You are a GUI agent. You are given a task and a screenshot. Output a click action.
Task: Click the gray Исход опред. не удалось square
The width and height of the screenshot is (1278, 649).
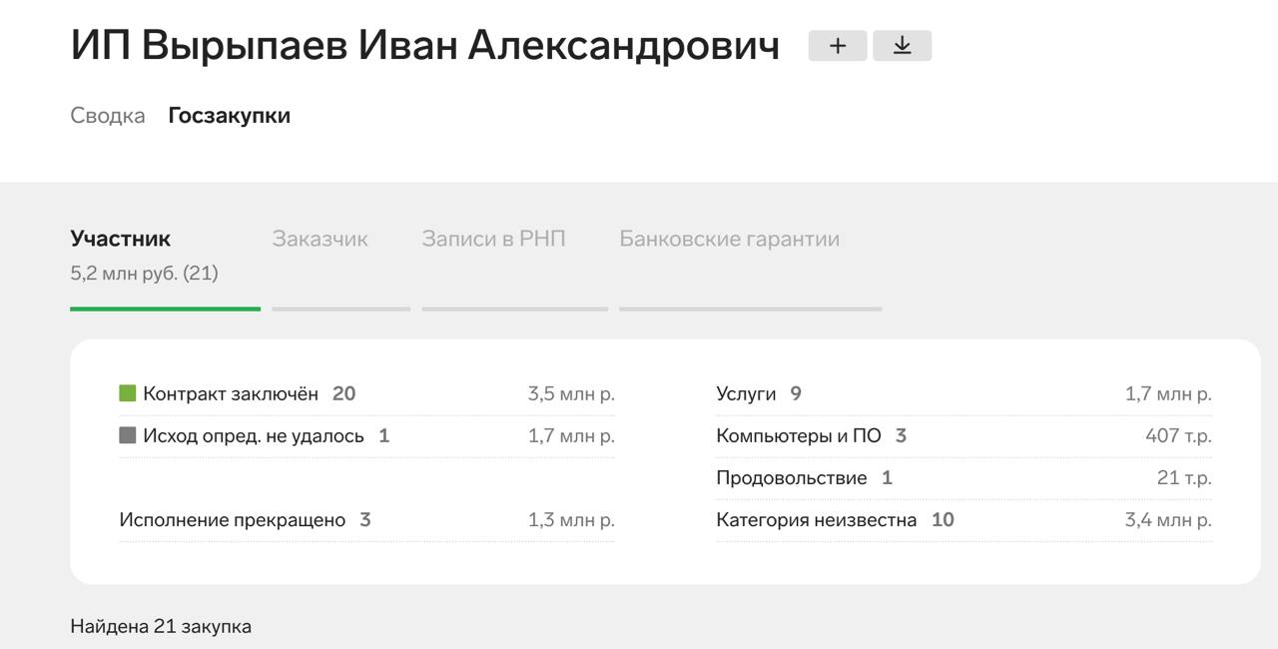click(x=127, y=435)
